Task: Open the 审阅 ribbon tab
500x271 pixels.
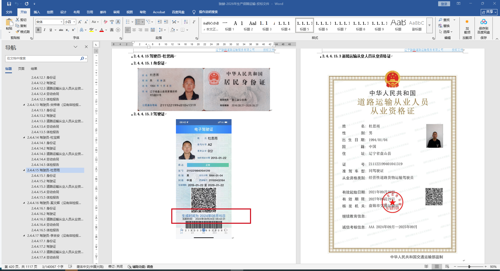Action: 116,12
